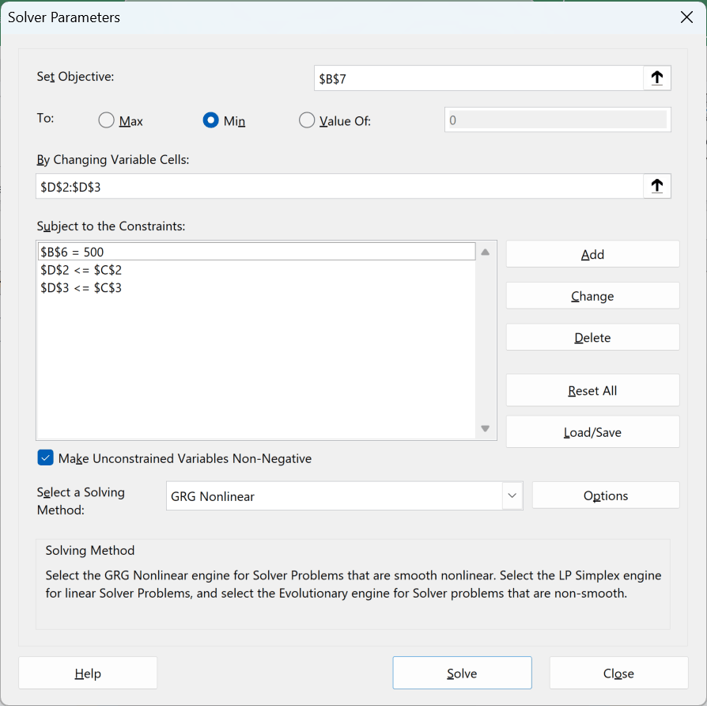Click the Value Of number field
This screenshot has width=707, height=706.
[558, 120]
